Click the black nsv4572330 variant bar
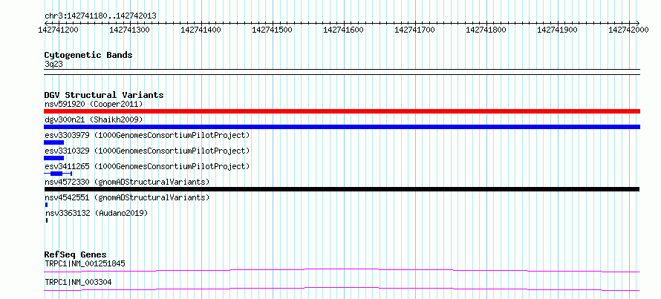The image size is (661, 299). [x=342, y=189]
